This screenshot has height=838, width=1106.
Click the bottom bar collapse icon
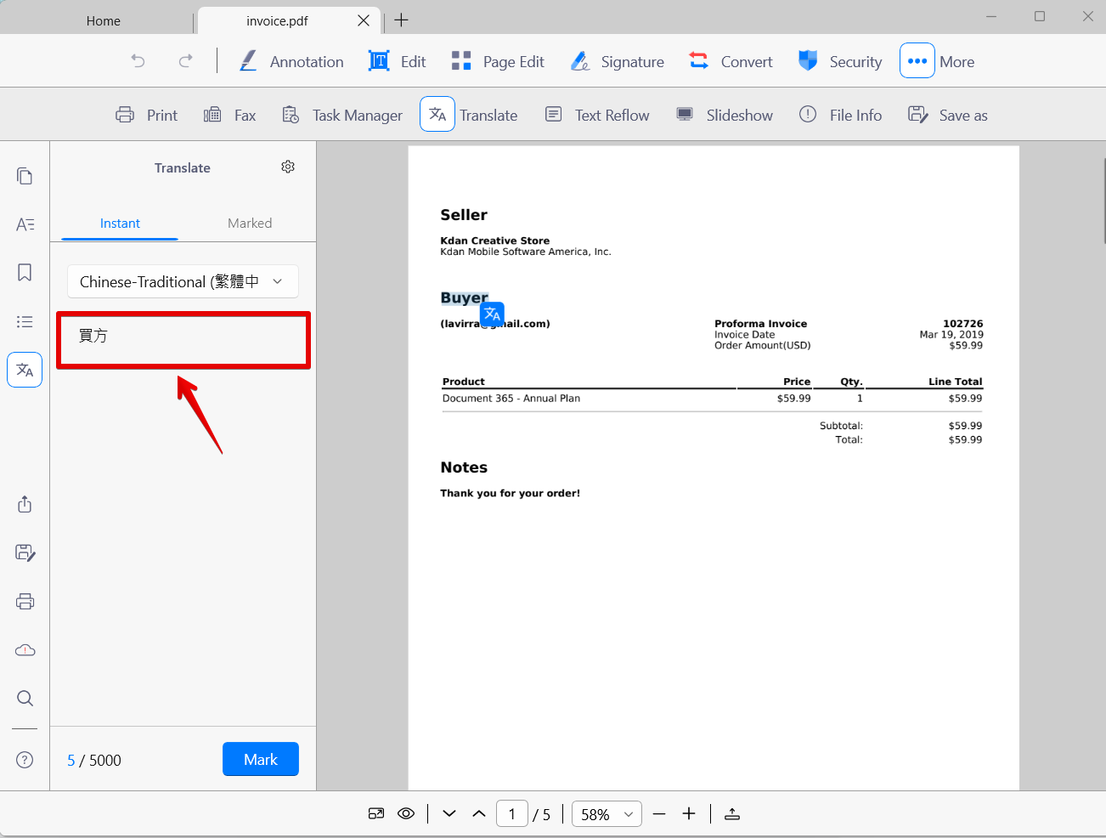tap(732, 813)
